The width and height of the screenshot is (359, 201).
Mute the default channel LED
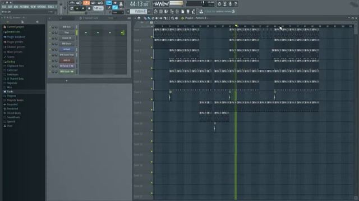pos(50,49)
